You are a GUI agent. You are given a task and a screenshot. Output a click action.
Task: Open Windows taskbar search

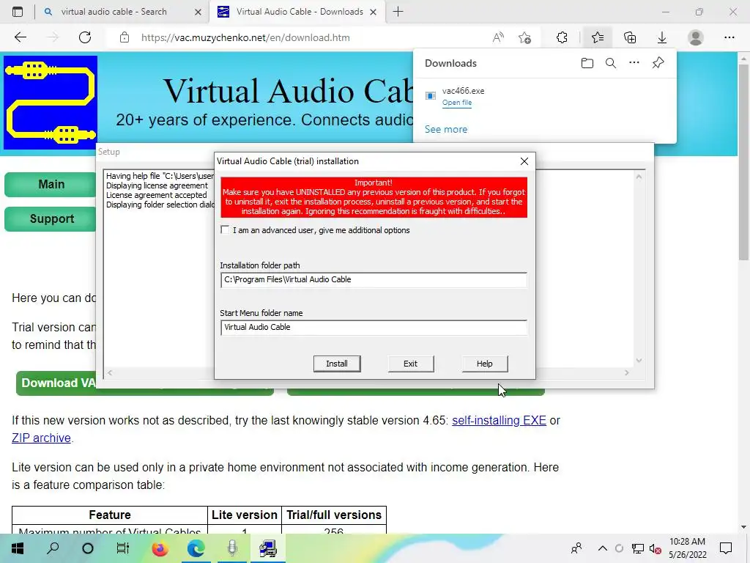click(x=53, y=548)
